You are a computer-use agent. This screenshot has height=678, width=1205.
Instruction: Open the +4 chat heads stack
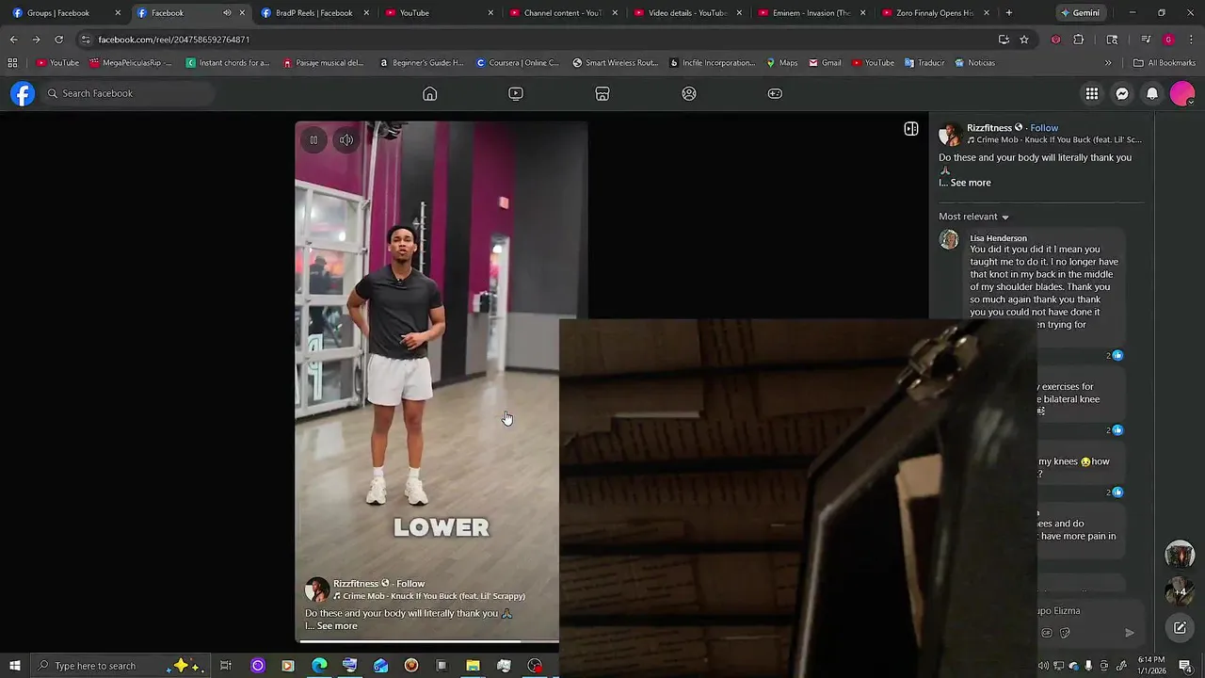(x=1180, y=591)
